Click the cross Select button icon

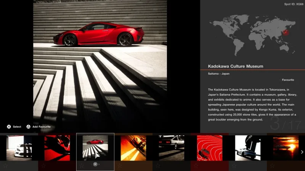(8, 127)
